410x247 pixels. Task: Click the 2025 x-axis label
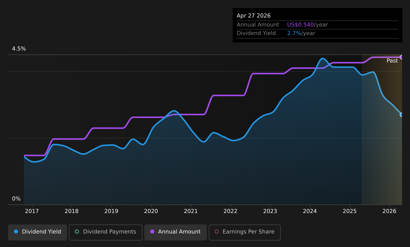point(350,211)
